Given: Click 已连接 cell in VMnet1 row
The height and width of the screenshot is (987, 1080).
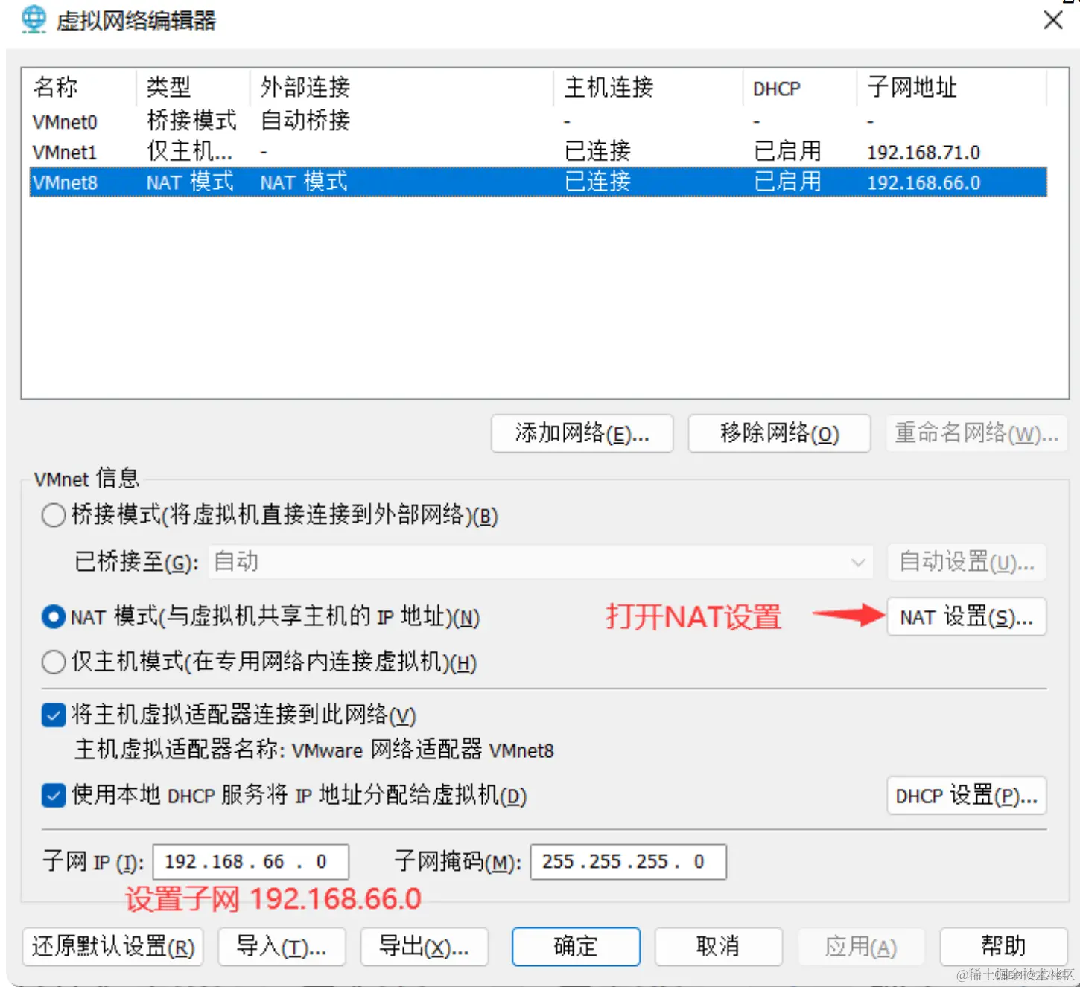Looking at the screenshot, I should click(x=597, y=152).
